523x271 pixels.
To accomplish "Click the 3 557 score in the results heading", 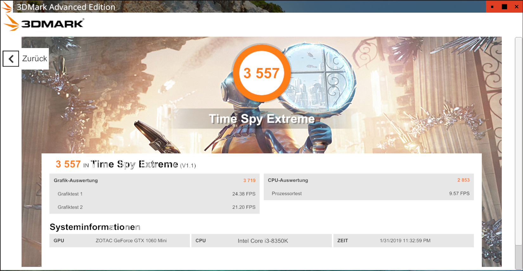I will click(68, 164).
